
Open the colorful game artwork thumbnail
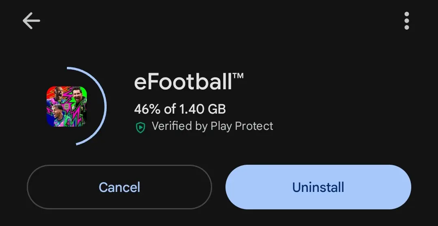[67, 106]
